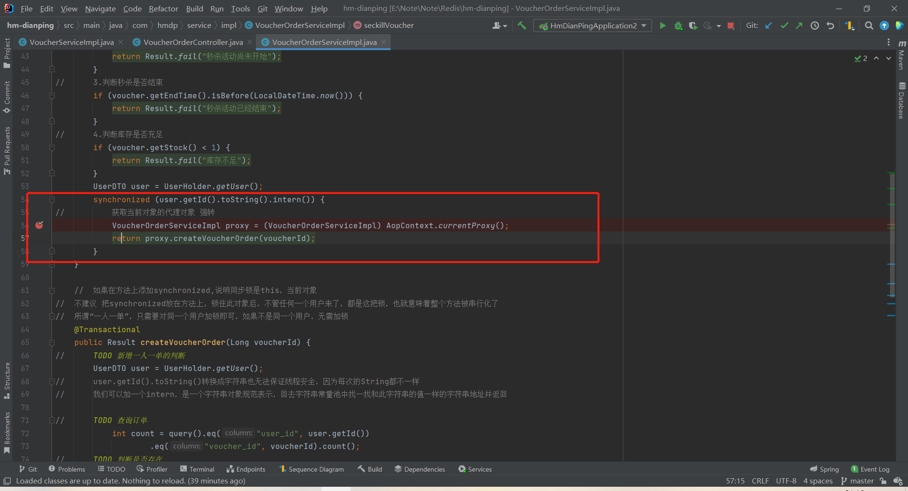Show Git history clock icon

point(814,26)
